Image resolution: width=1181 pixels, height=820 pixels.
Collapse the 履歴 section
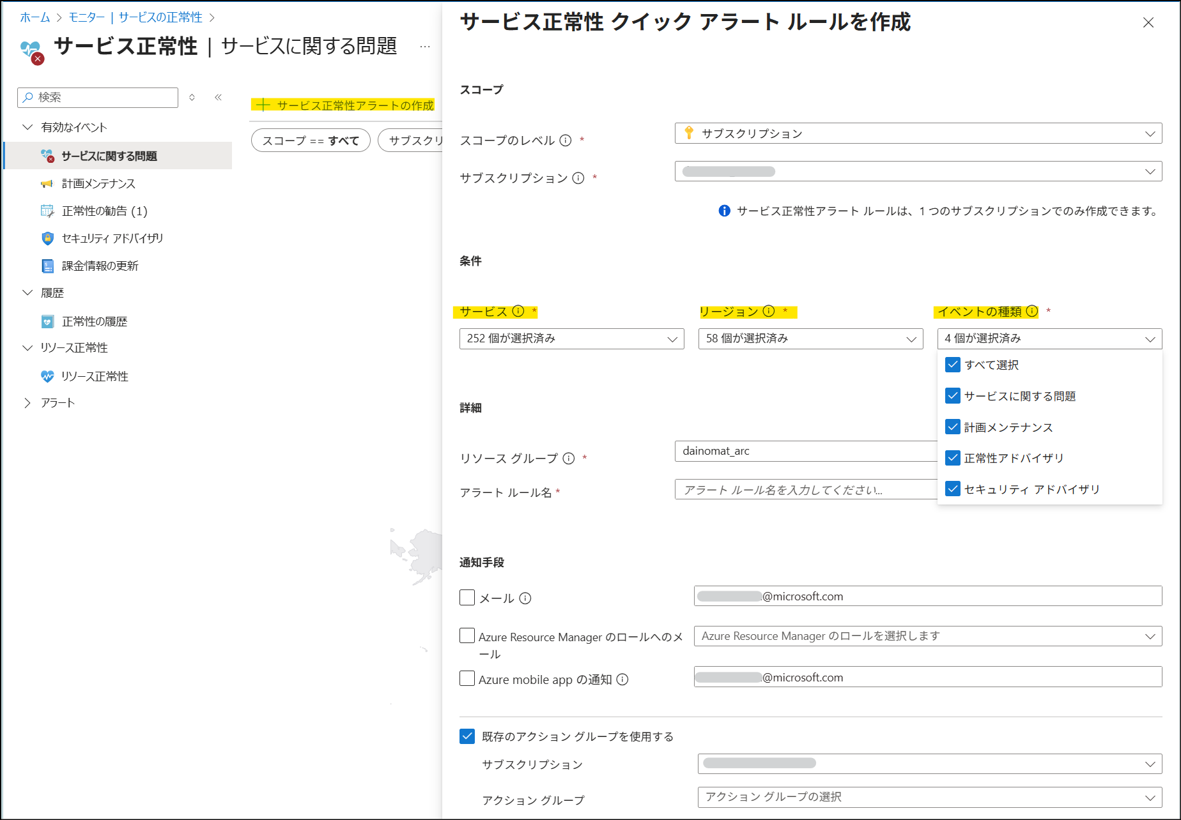tap(27, 292)
